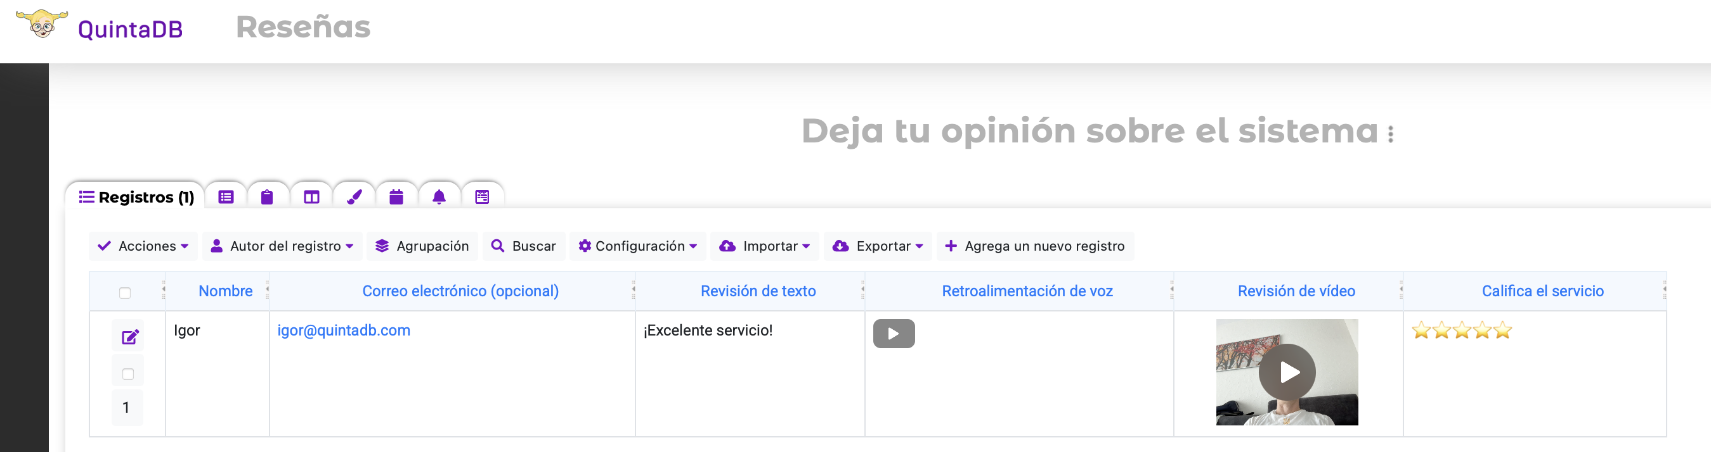The image size is (1711, 452).
Task: Select the Registros (1) tab
Action: pos(136,197)
